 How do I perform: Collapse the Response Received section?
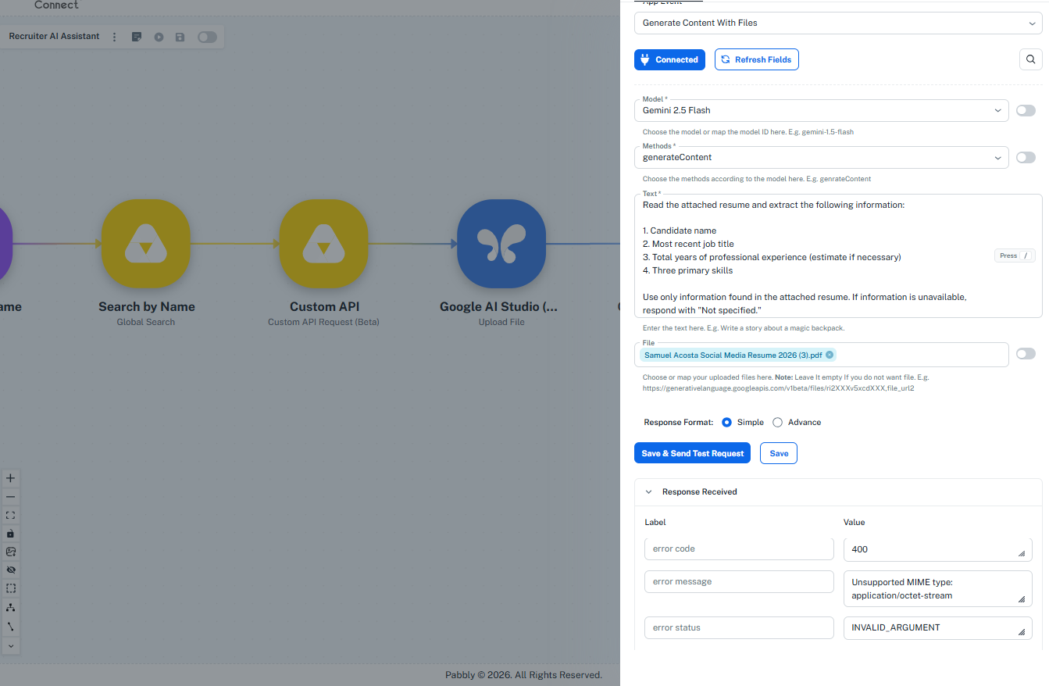(x=648, y=492)
